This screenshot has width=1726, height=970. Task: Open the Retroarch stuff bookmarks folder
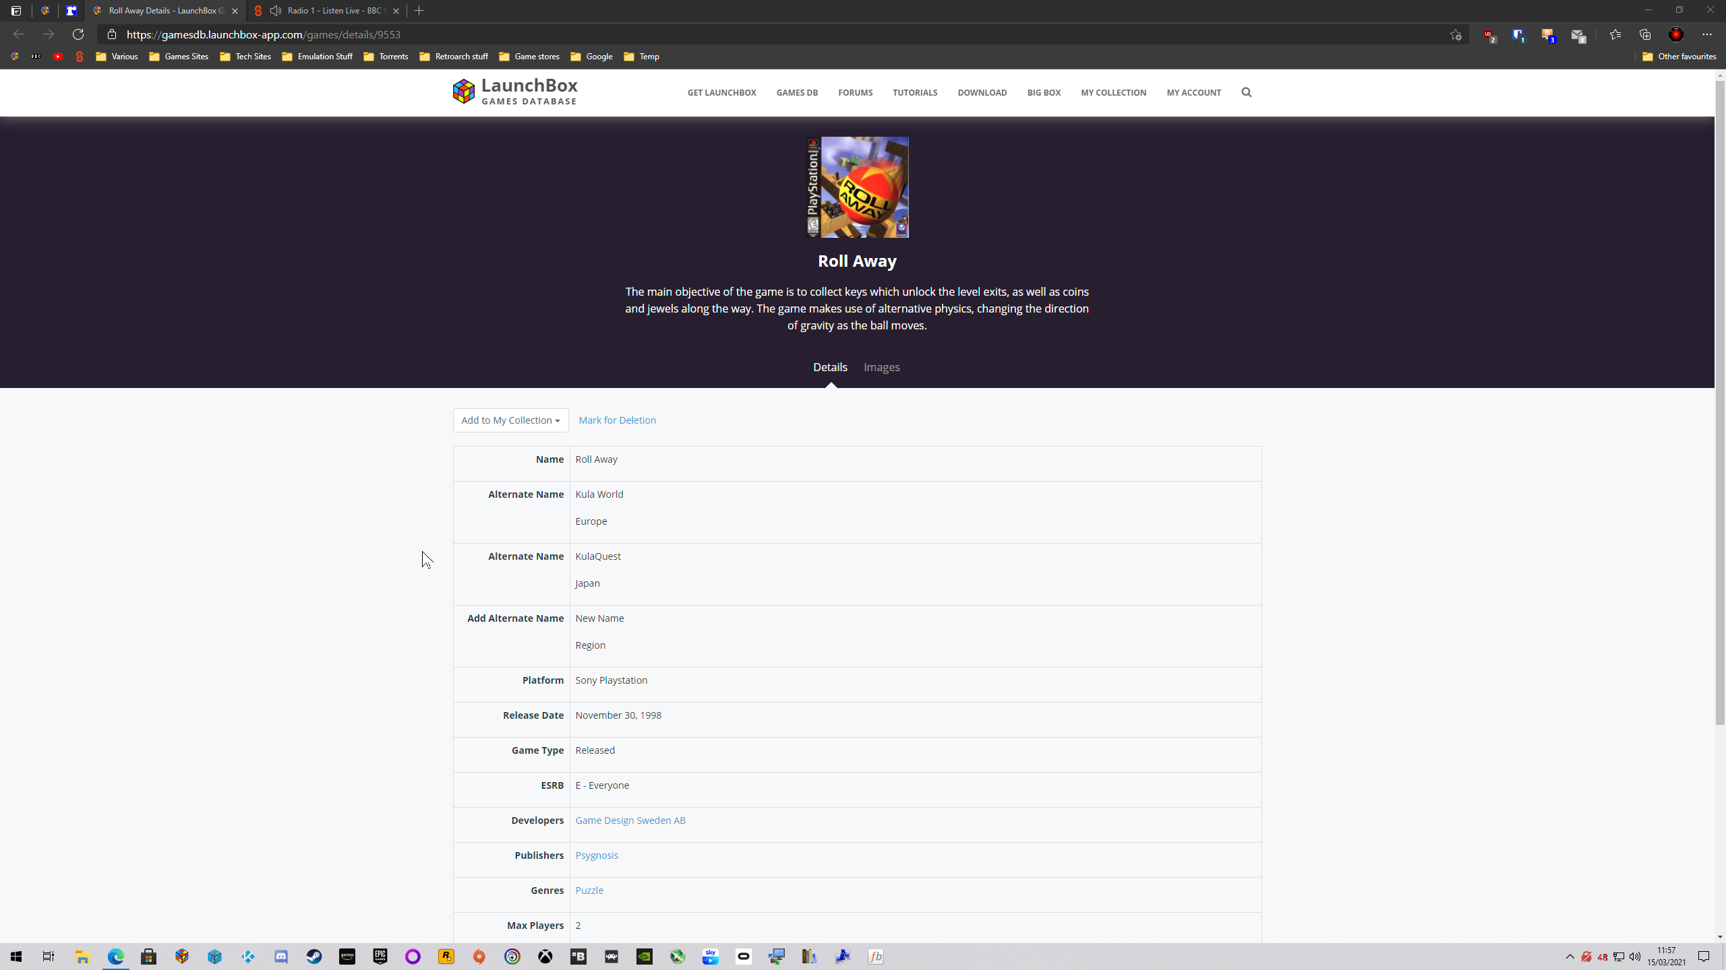pyautogui.click(x=454, y=57)
